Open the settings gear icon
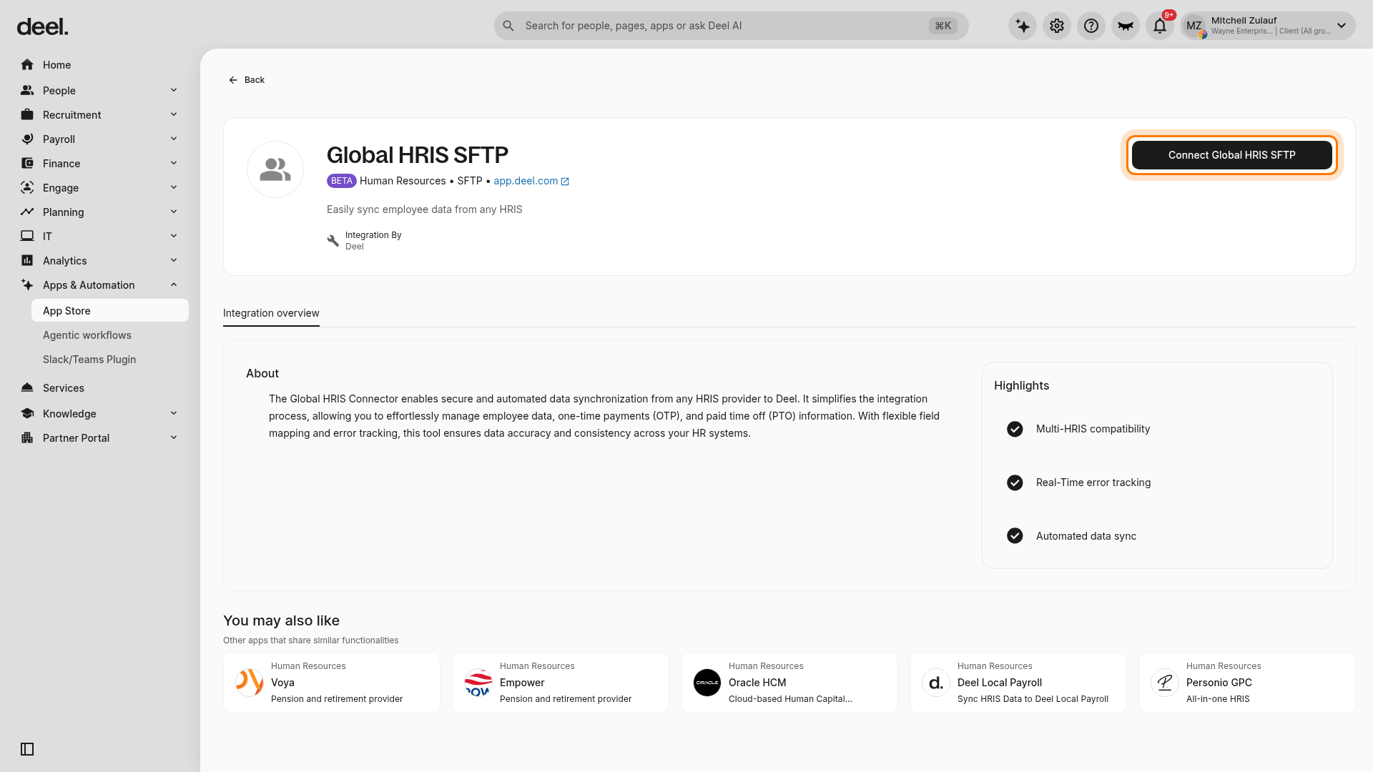The height and width of the screenshot is (772, 1373). coord(1057,26)
